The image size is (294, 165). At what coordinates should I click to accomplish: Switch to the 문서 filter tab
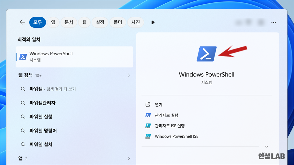(69, 22)
